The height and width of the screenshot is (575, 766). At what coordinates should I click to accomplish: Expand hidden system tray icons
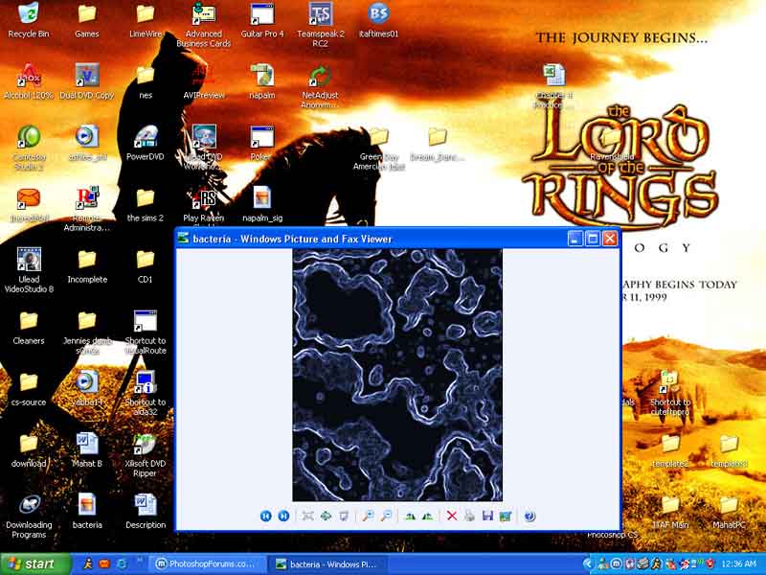pos(587,563)
